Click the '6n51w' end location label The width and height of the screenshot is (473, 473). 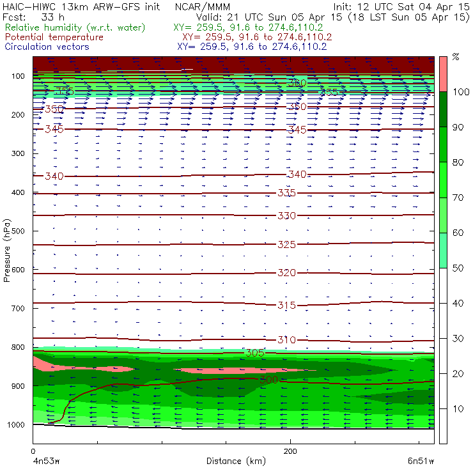421,461
